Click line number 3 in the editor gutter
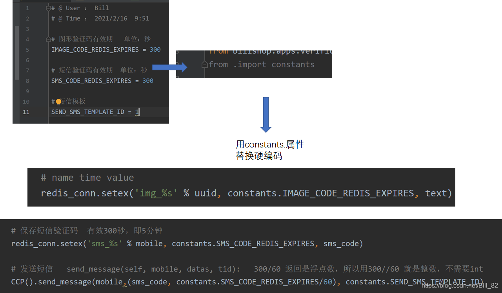502x293 pixels. pos(27,29)
